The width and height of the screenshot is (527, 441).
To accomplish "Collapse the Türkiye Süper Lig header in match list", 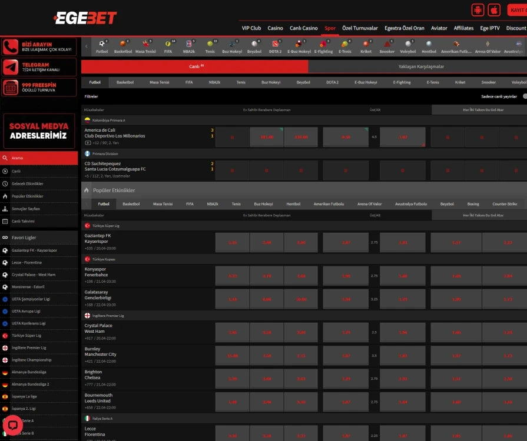I will point(304,226).
